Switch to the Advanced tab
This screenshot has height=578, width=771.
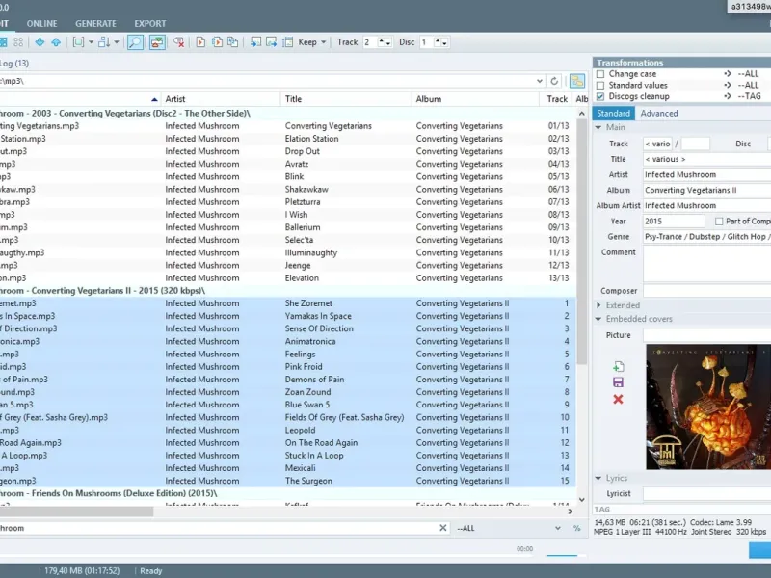[x=659, y=113]
